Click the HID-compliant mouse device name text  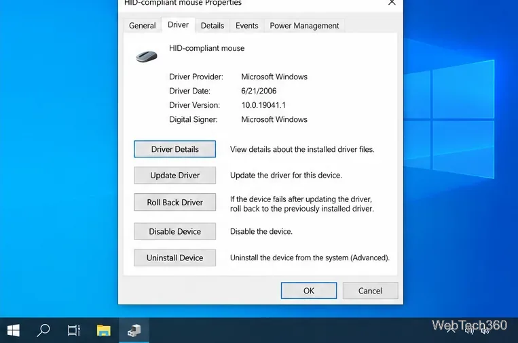[x=207, y=48]
